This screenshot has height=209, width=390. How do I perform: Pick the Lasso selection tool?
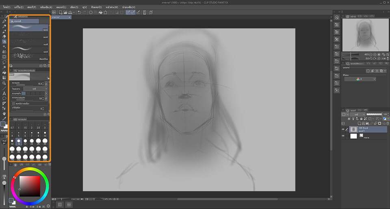[x=4, y=62]
